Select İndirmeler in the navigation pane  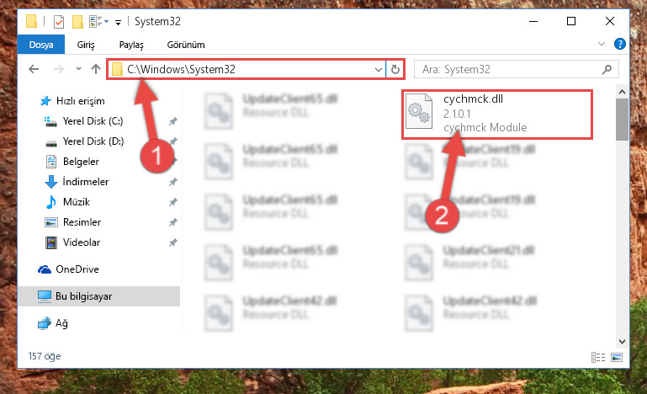coord(86,182)
